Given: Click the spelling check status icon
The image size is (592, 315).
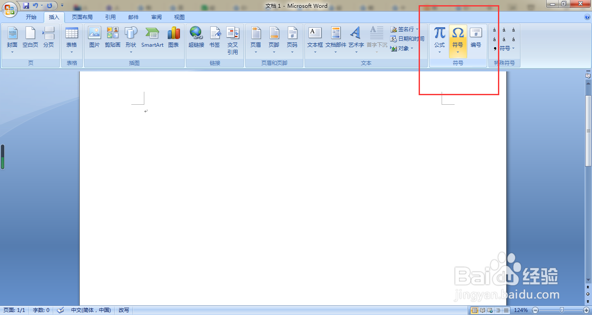Looking at the screenshot, I should 61,310.
